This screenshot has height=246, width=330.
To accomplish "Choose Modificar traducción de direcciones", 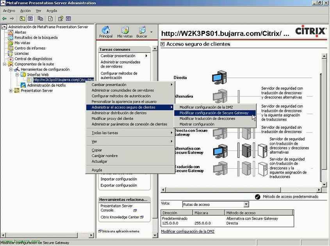I will (215, 119).
